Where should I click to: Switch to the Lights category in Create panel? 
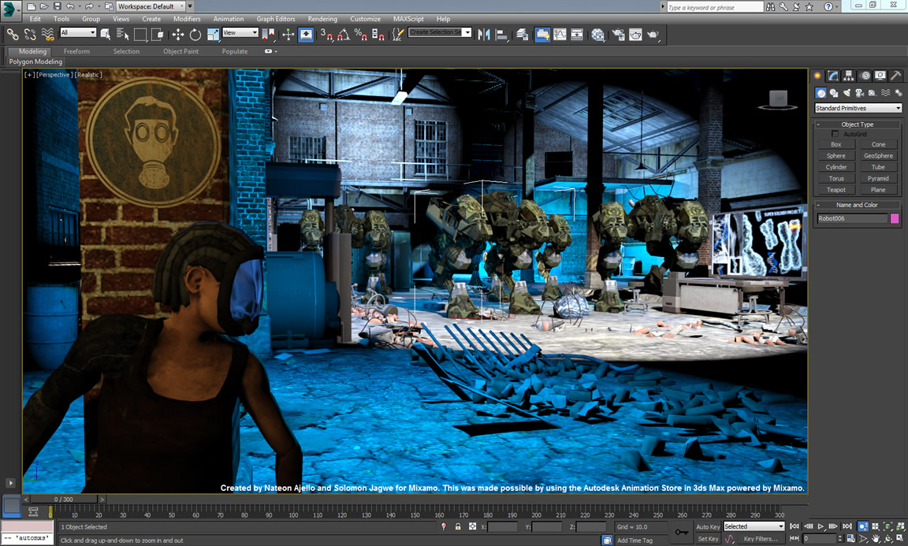(847, 93)
